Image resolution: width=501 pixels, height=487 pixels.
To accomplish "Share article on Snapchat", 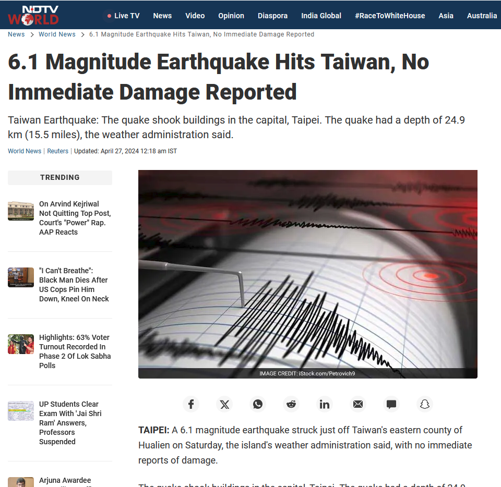I will click(425, 404).
